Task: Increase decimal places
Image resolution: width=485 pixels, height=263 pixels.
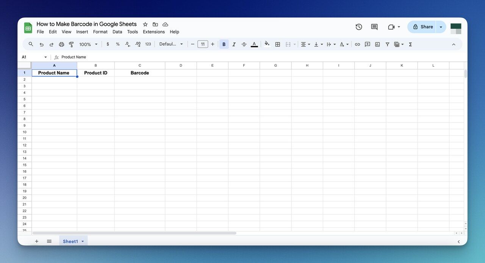Action: [x=138, y=44]
